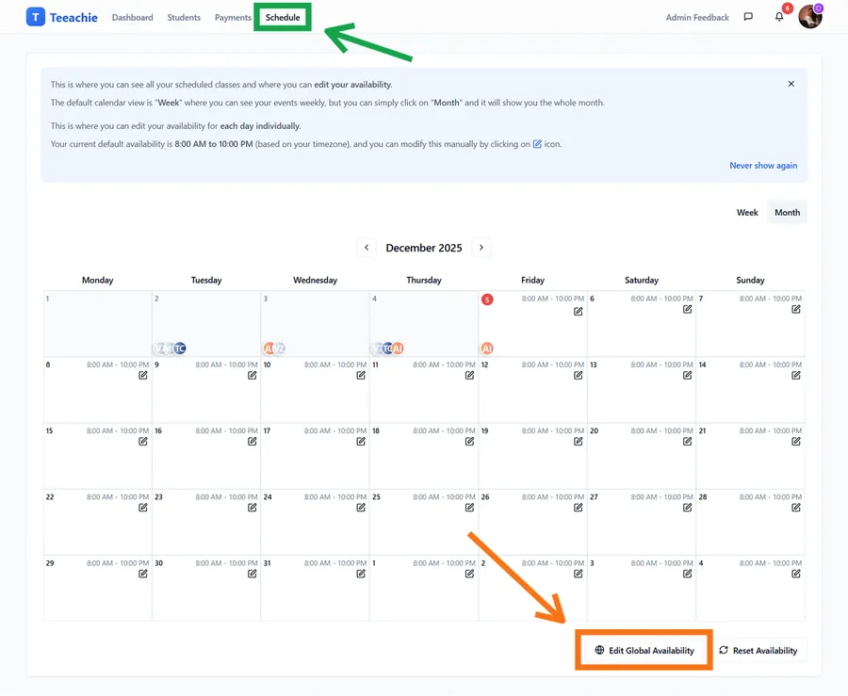The width and height of the screenshot is (848, 696).
Task: Edit availability for December 29
Action: tap(143, 573)
